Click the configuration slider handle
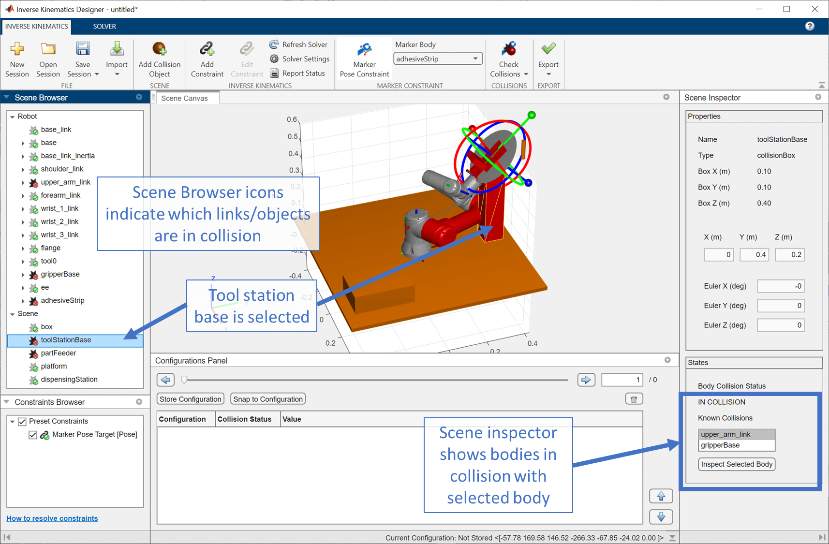829x544 pixels. [x=184, y=380]
